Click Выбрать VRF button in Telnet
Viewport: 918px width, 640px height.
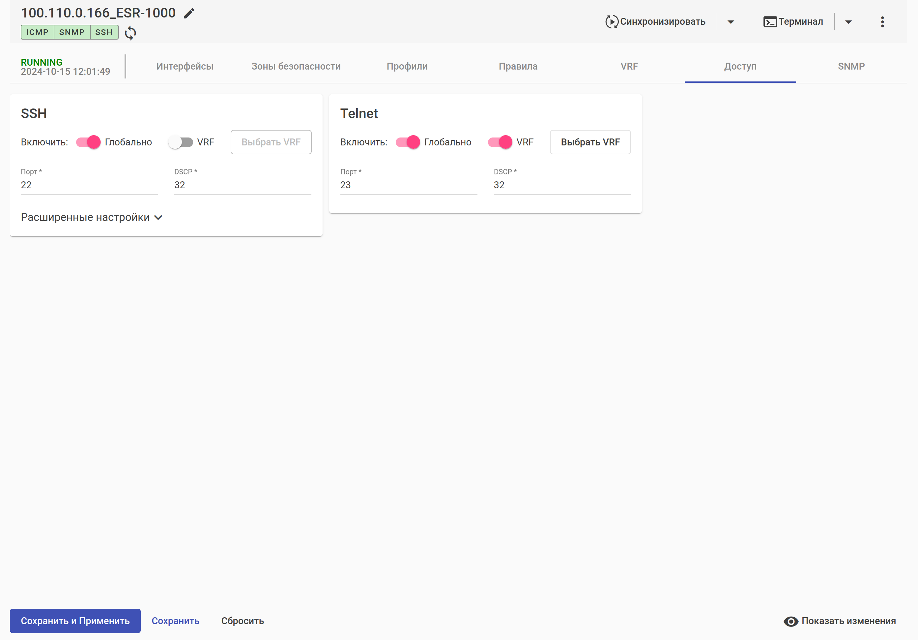590,142
